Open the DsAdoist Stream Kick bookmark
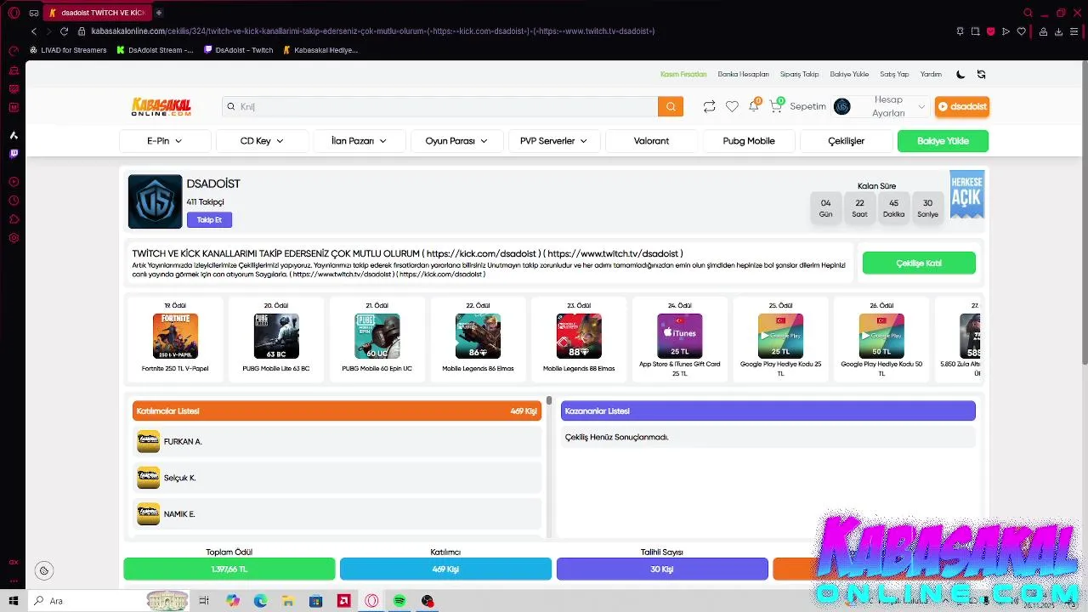This screenshot has width=1088, height=612. (156, 50)
